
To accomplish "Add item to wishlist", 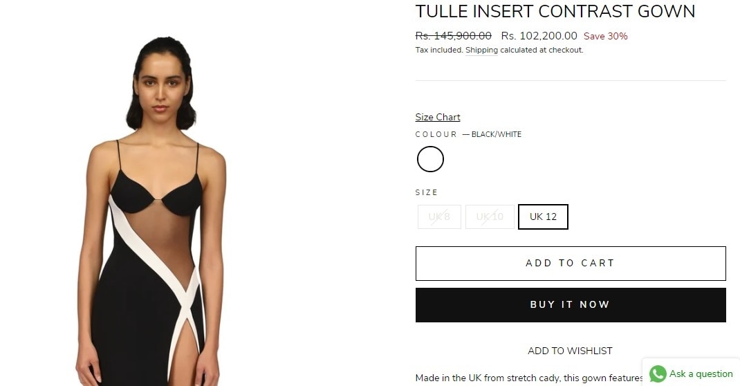I will [570, 351].
